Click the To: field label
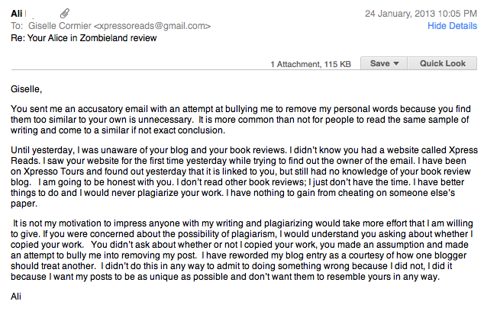Image resolution: width=484 pixels, height=324 pixels. click(x=17, y=26)
